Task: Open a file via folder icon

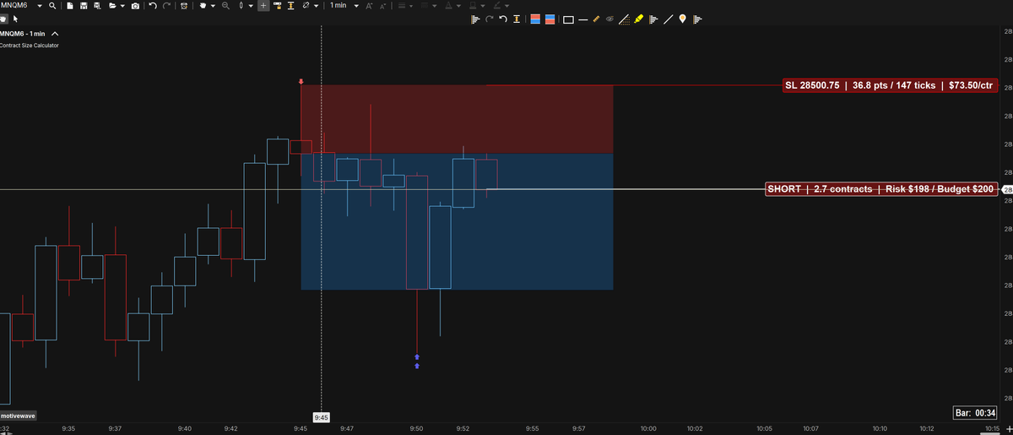Action: (112, 6)
